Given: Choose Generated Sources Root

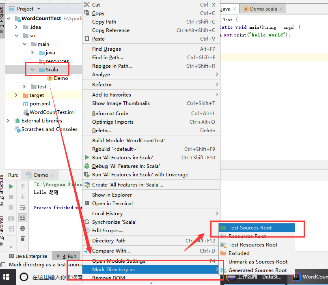Looking at the screenshot, I should 257,270.
